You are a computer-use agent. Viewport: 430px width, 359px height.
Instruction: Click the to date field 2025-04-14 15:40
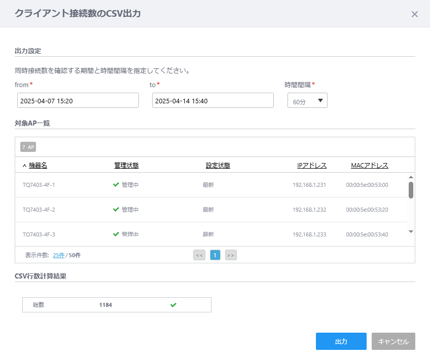coord(213,100)
